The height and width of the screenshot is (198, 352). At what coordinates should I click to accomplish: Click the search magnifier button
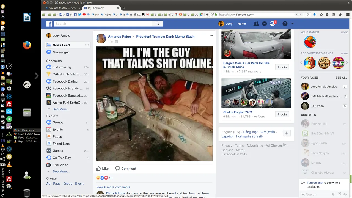[157, 24]
